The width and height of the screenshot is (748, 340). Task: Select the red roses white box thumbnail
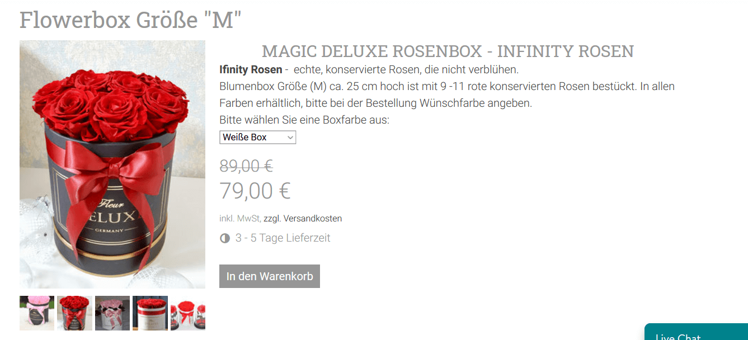150,313
